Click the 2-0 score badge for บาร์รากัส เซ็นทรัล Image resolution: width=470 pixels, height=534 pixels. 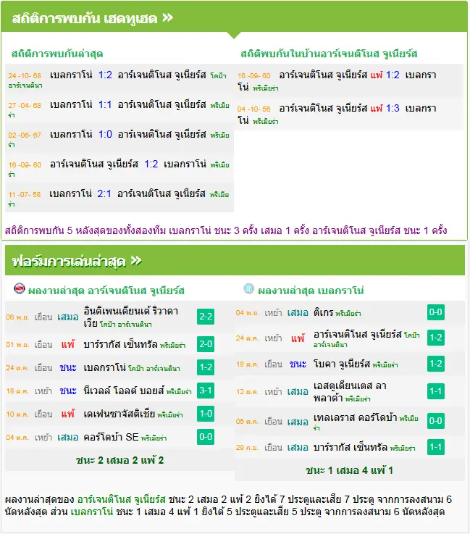(206, 344)
